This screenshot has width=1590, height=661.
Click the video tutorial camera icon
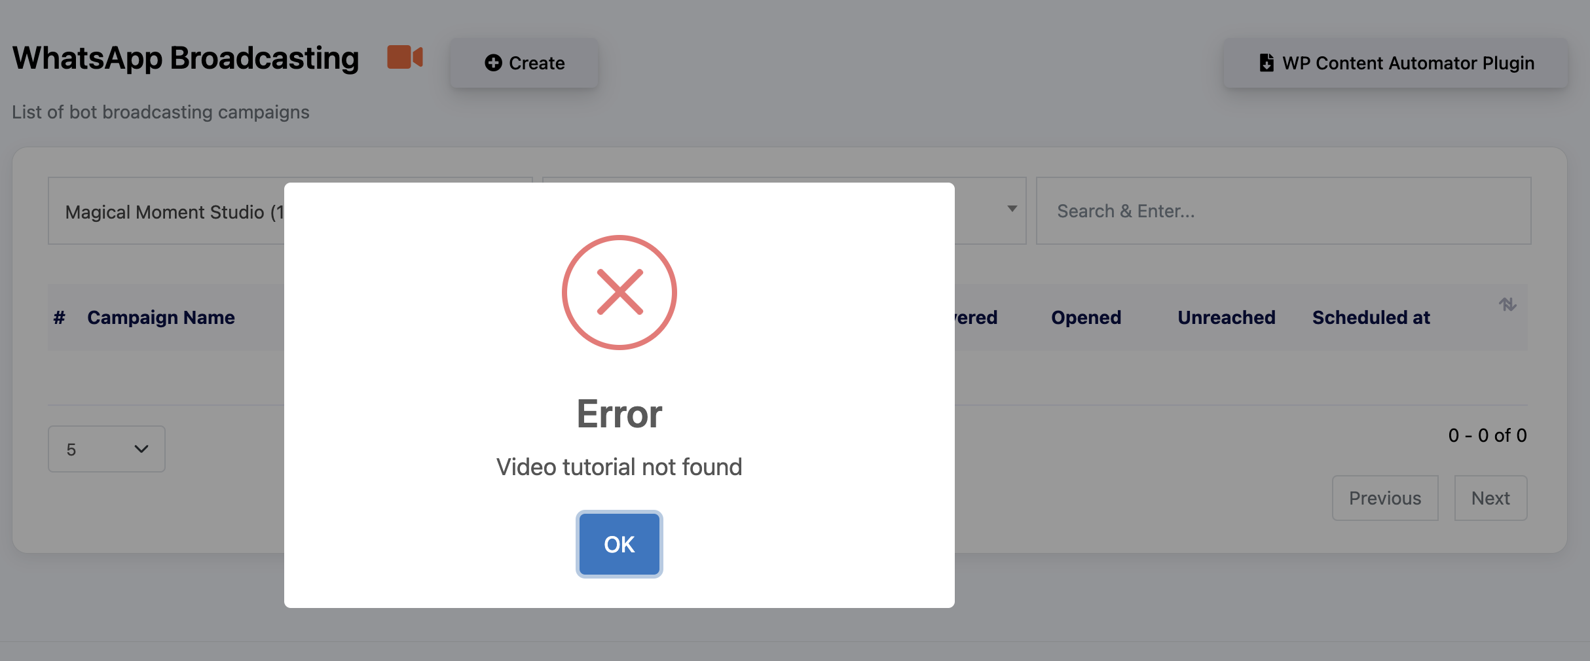click(x=405, y=58)
